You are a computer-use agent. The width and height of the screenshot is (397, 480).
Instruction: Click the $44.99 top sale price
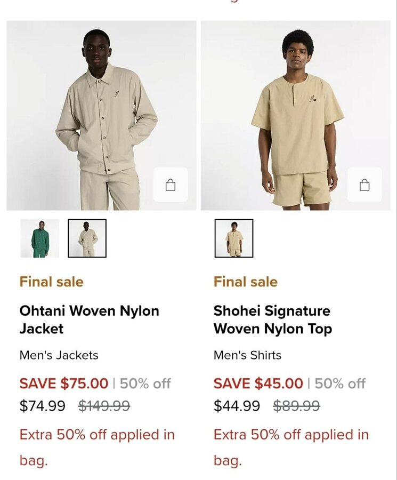coord(237,406)
